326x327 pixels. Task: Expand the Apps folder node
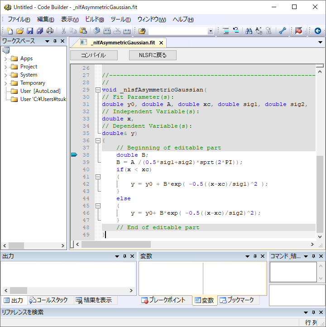[5, 59]
